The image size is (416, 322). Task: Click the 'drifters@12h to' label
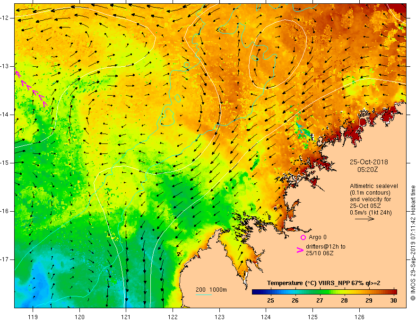coord(326,247)
